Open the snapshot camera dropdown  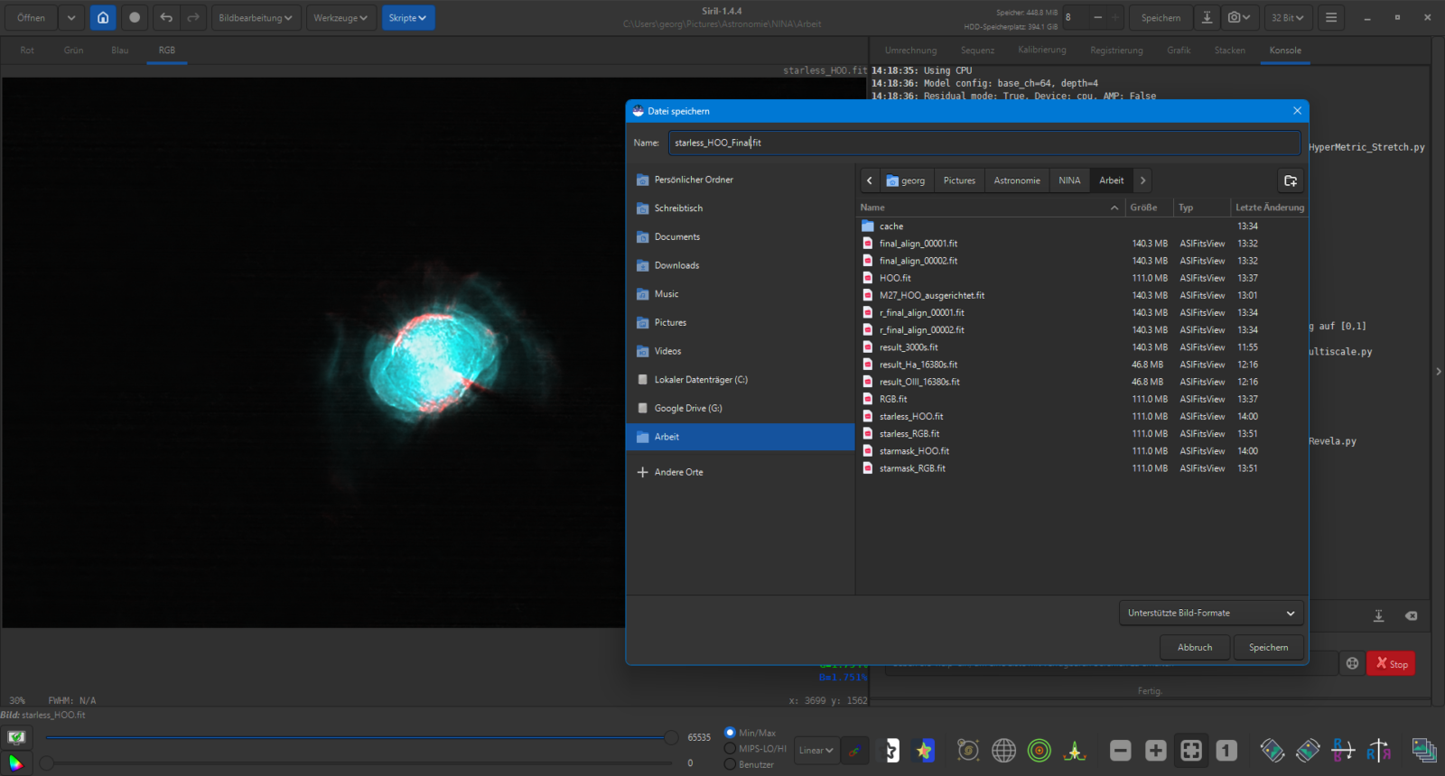pos(1240,17)
